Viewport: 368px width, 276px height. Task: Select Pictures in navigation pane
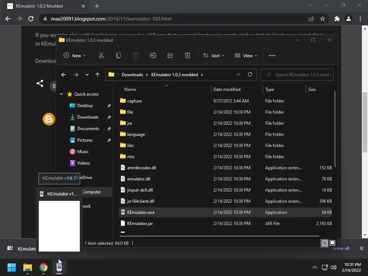[x=85, y=140]
